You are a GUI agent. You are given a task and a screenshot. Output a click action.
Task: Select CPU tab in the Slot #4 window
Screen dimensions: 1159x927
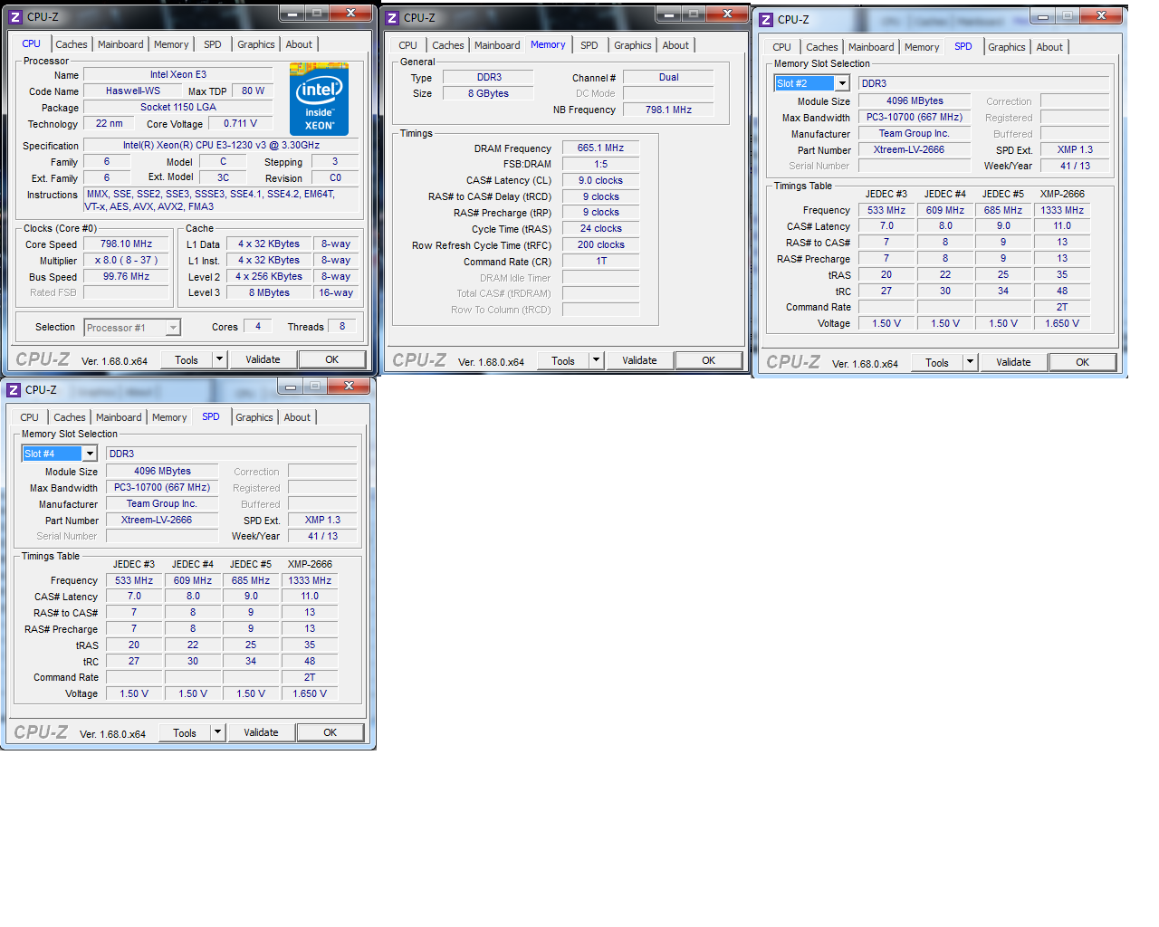[x=30, y=417]
